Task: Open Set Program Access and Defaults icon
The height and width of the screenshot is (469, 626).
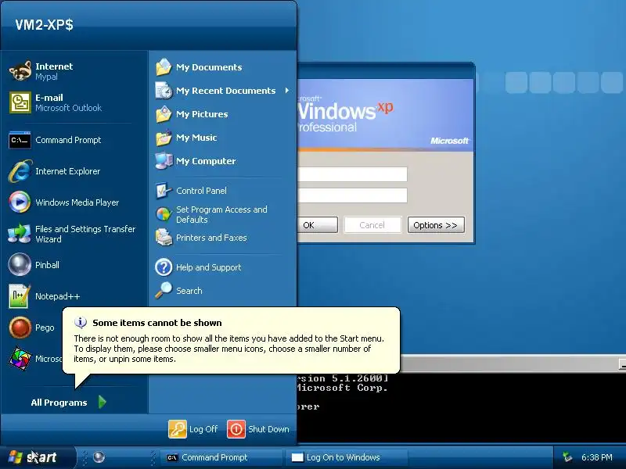Action: point(164,214)
